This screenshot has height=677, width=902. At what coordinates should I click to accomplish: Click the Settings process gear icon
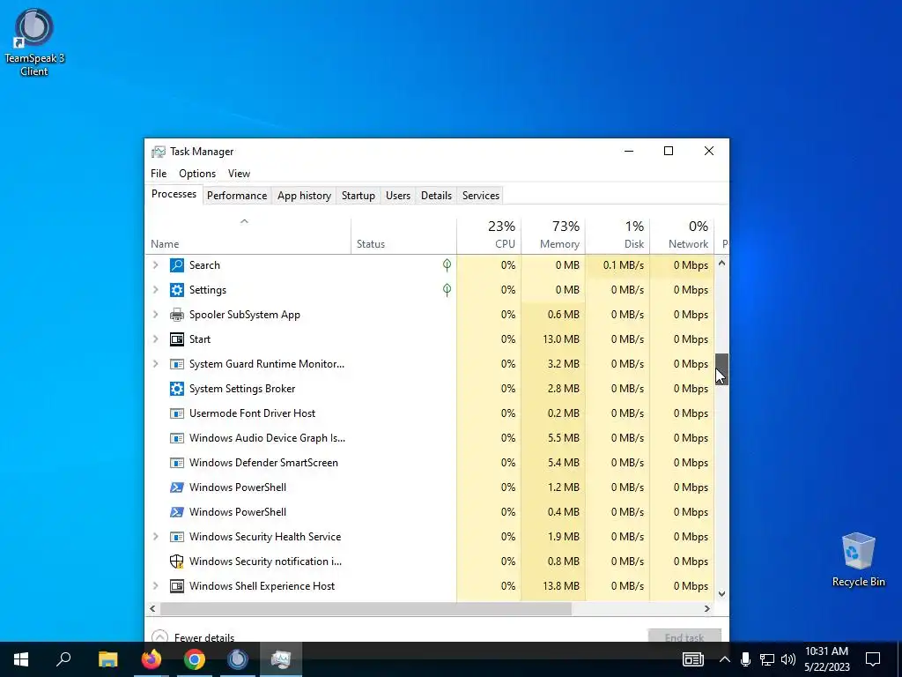point(176,289)
